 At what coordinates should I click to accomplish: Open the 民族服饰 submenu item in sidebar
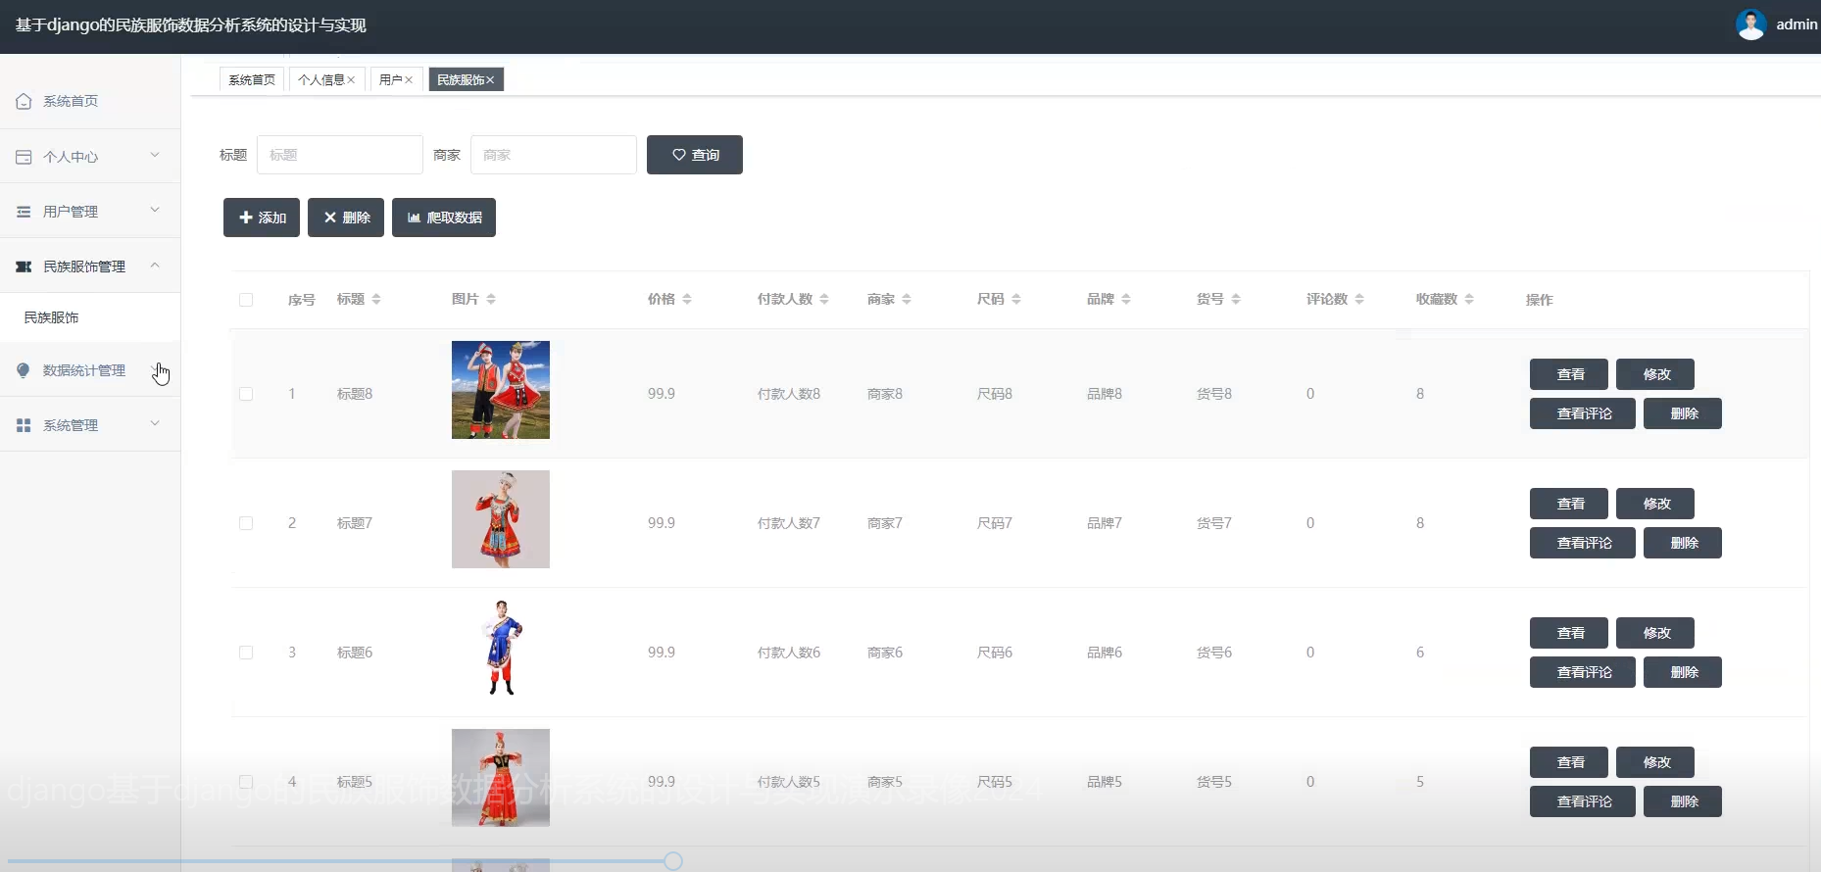52,317
